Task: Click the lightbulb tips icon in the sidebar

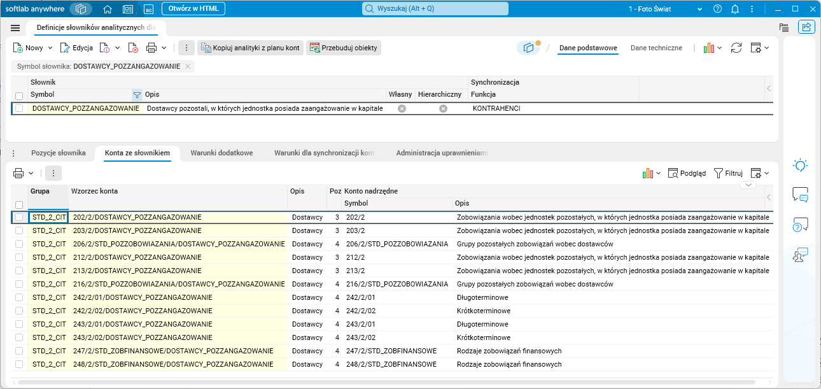Action: click(800, 165)
